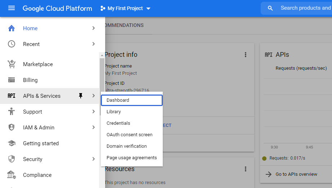Click the IAM & Admin shield icon

pyautogui.click(x=12, y=127)
